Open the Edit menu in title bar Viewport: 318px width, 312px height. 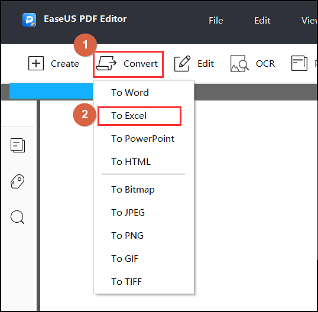pos(262,21)
